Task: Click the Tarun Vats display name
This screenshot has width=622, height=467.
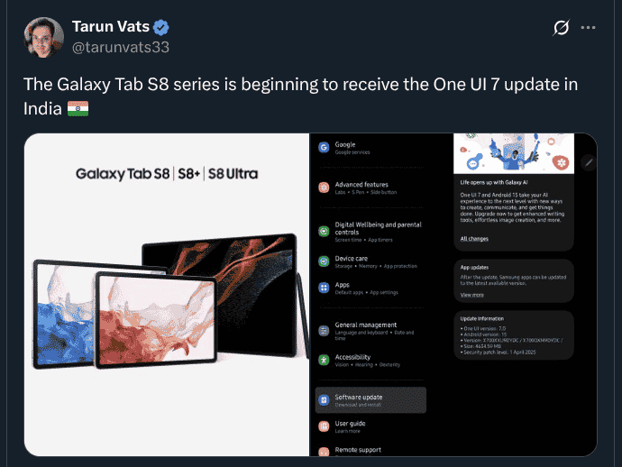Action: point(111,26)
